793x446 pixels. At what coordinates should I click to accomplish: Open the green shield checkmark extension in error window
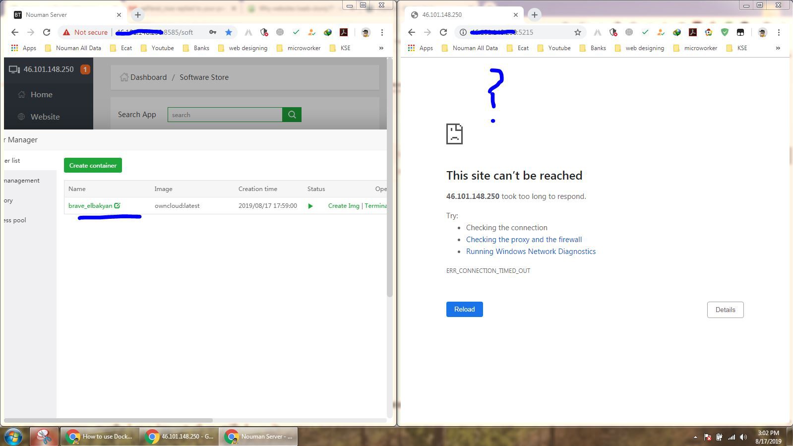(725, 32)
